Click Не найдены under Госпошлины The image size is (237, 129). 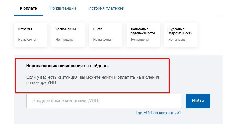(64, 40)
